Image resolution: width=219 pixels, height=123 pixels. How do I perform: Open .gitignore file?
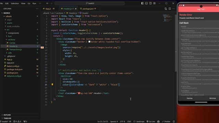(20, 56)
